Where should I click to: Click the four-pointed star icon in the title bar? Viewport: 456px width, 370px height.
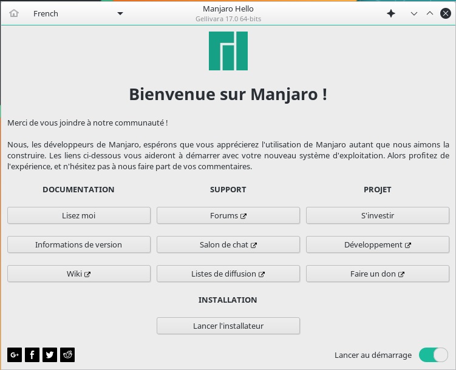click(x=391, y=13)
